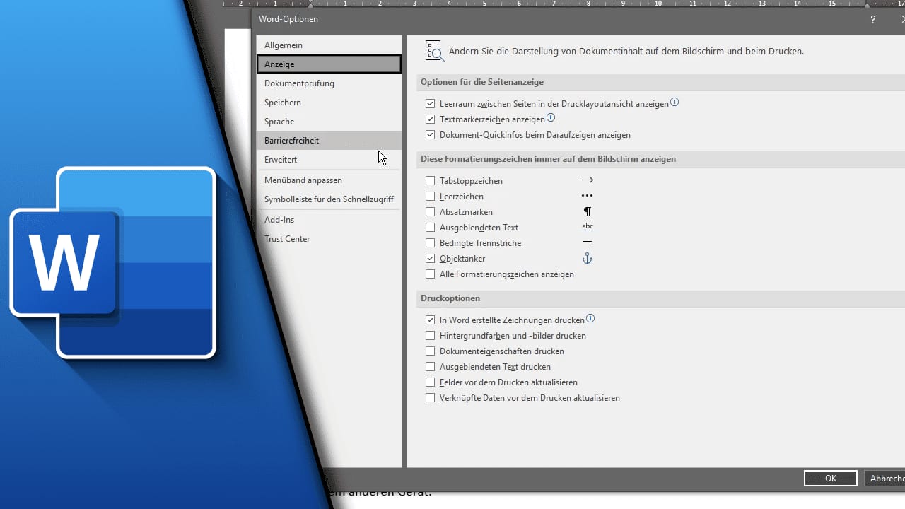905x509 pixels.
Task: Click the display options magnifier icon
Action: coord(434,50)
